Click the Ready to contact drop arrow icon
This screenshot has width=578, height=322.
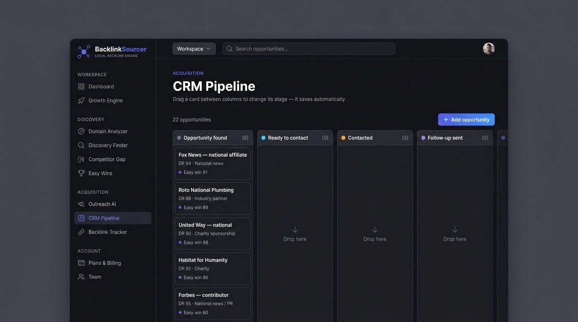tap(295, 230)
